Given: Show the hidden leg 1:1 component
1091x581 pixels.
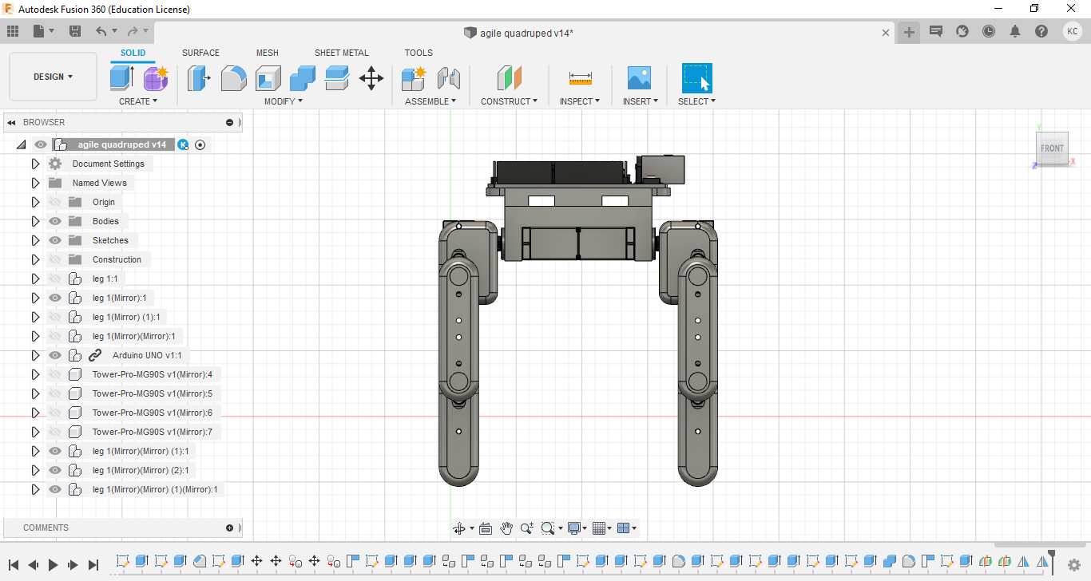Looking at the screenshot, I should [x=55, y=279].
